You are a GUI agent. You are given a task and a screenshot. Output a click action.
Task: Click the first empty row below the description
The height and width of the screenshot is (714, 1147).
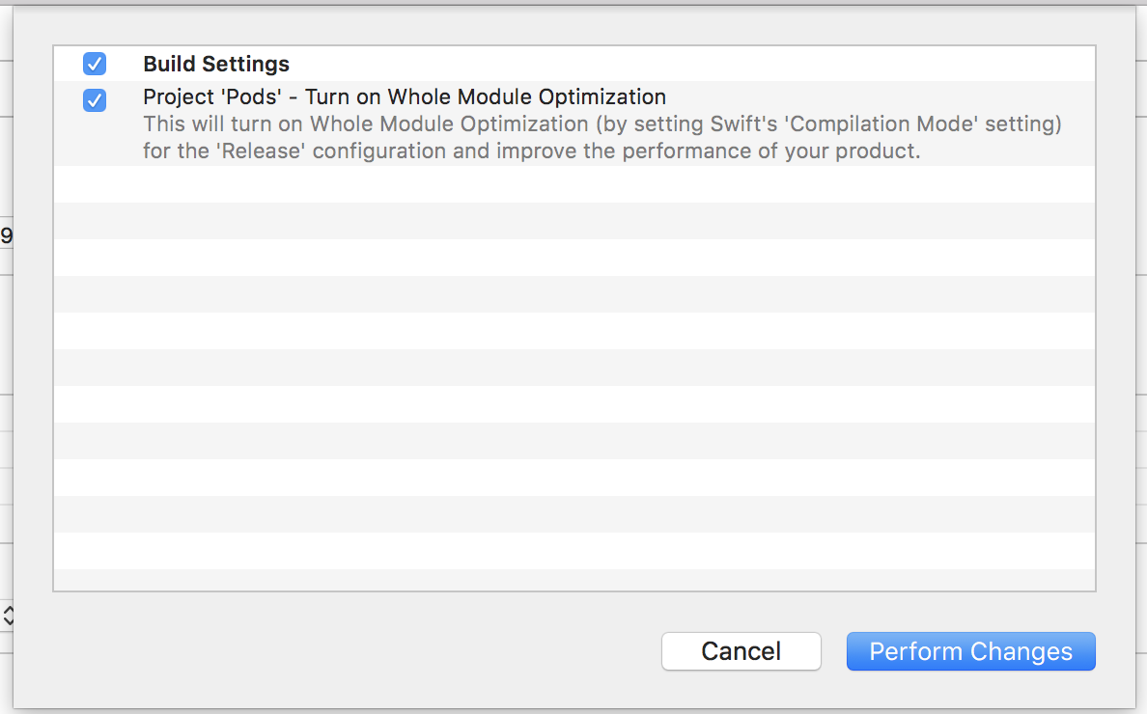pos(573,184)
